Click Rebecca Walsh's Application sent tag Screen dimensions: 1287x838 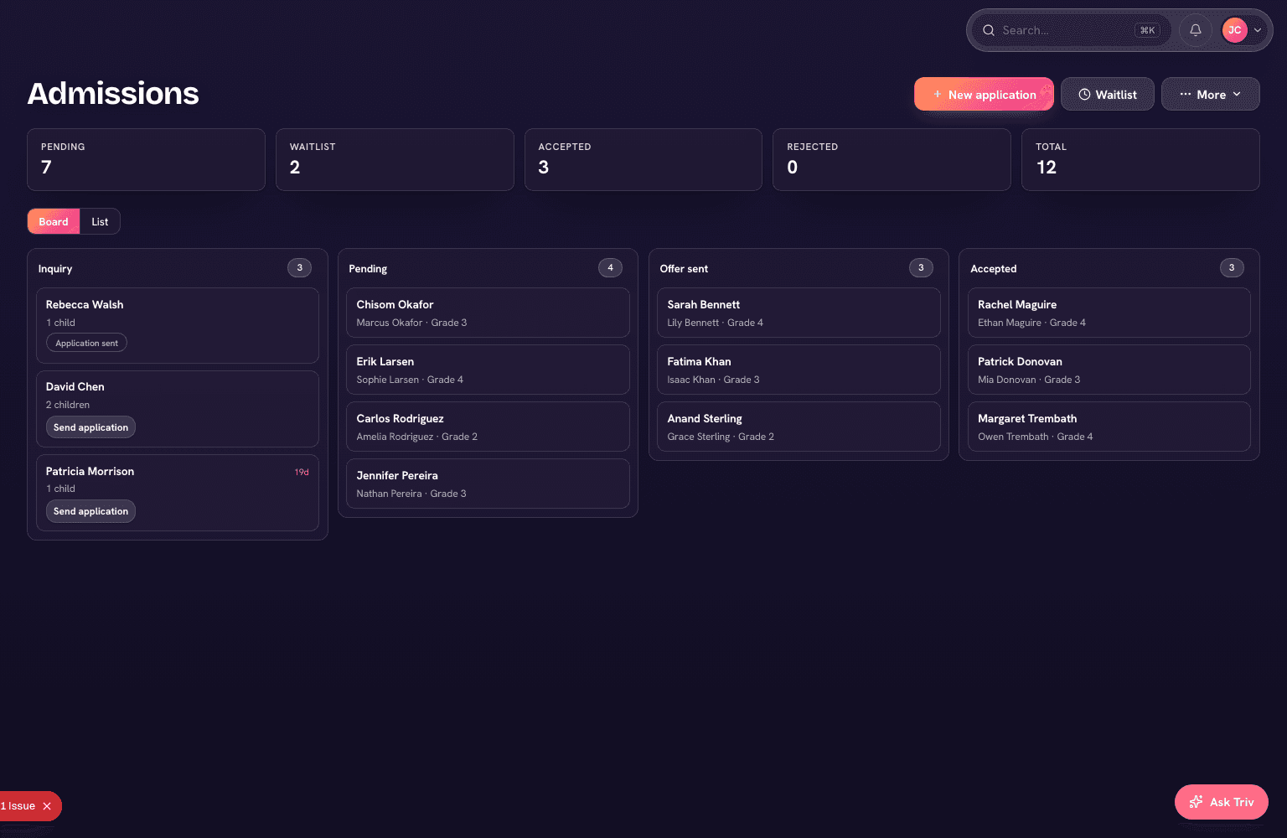86,343
